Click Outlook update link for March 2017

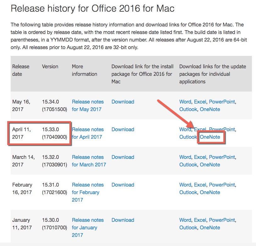pyautogui.click(x=188, y=165)
